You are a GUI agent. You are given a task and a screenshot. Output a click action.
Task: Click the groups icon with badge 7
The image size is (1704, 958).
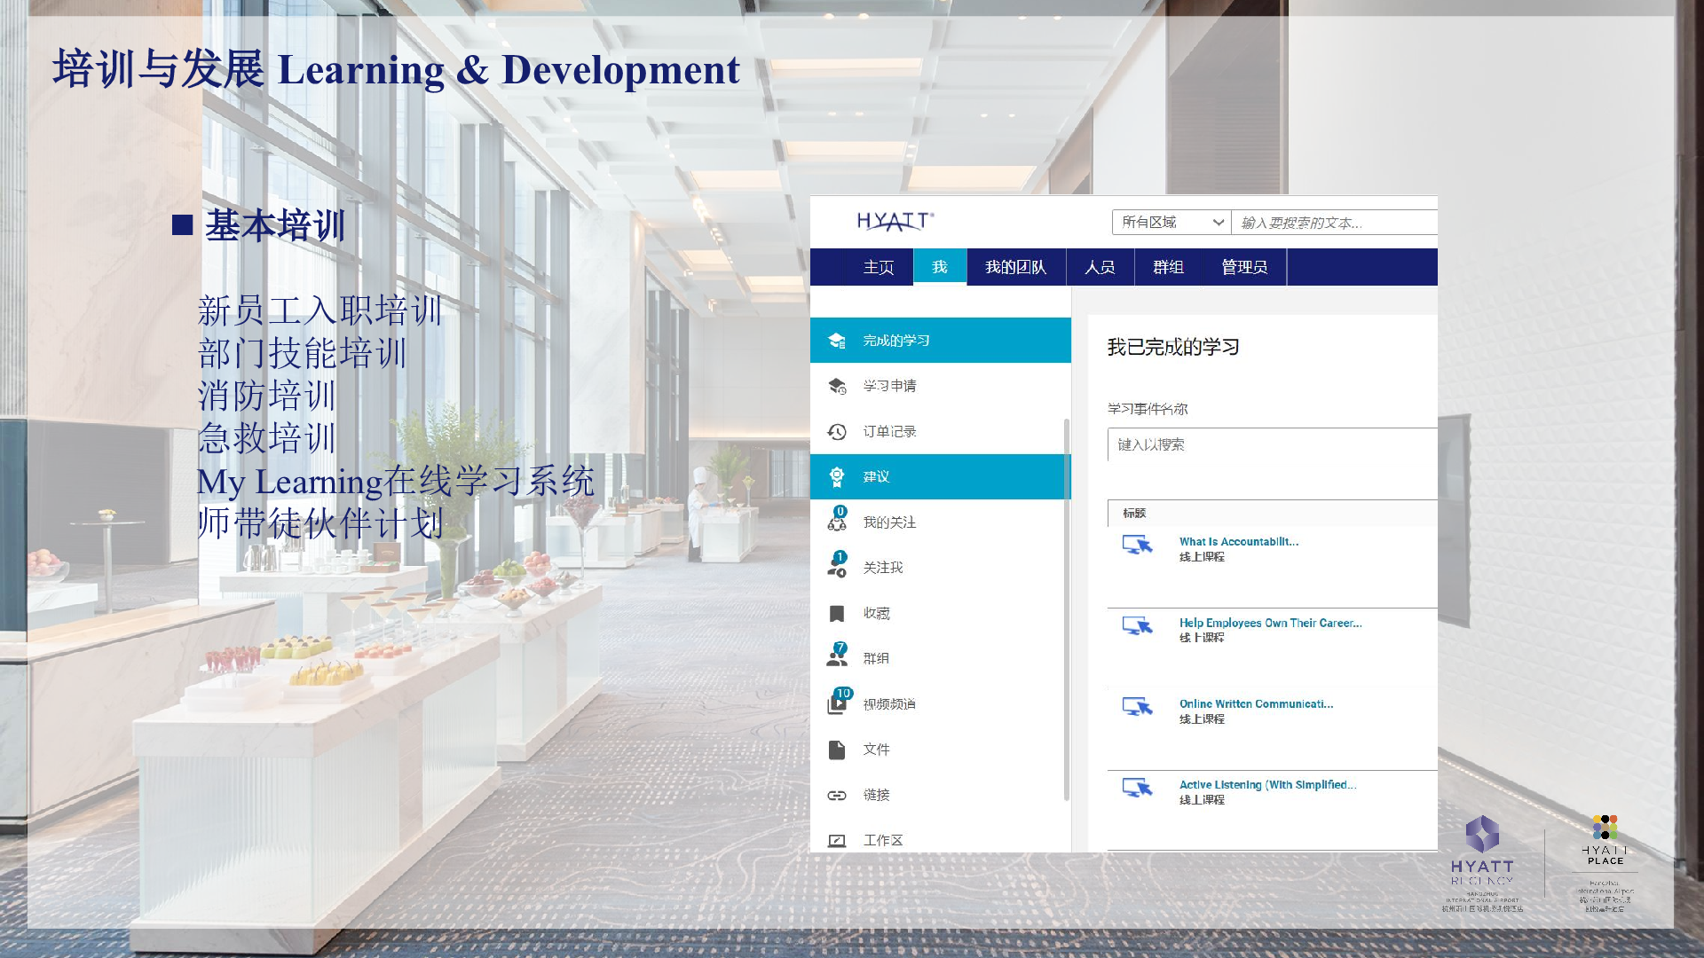tap(836, 657)
